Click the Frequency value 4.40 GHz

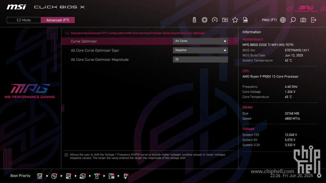tap(291, 87)
